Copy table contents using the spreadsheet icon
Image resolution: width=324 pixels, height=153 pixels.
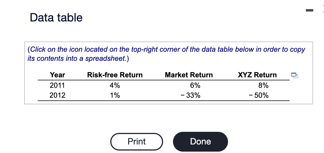pos(295,75)
